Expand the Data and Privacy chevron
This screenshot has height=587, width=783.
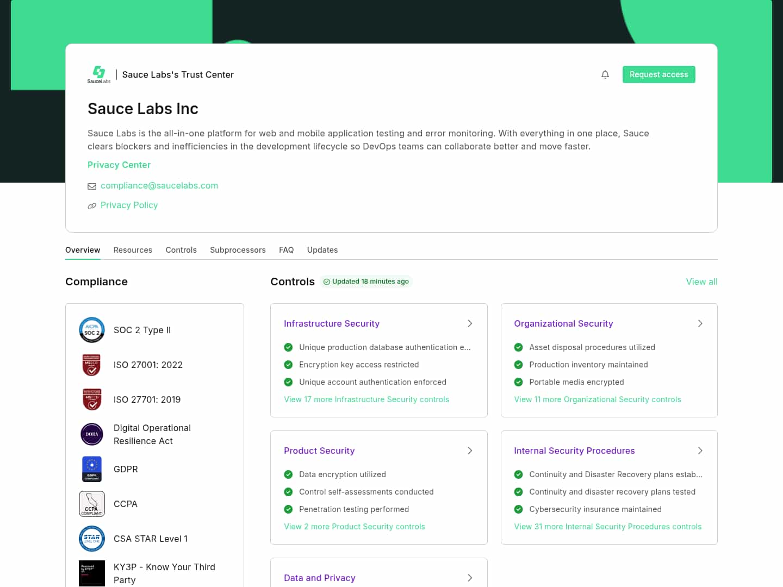click(x=470, y=578)
